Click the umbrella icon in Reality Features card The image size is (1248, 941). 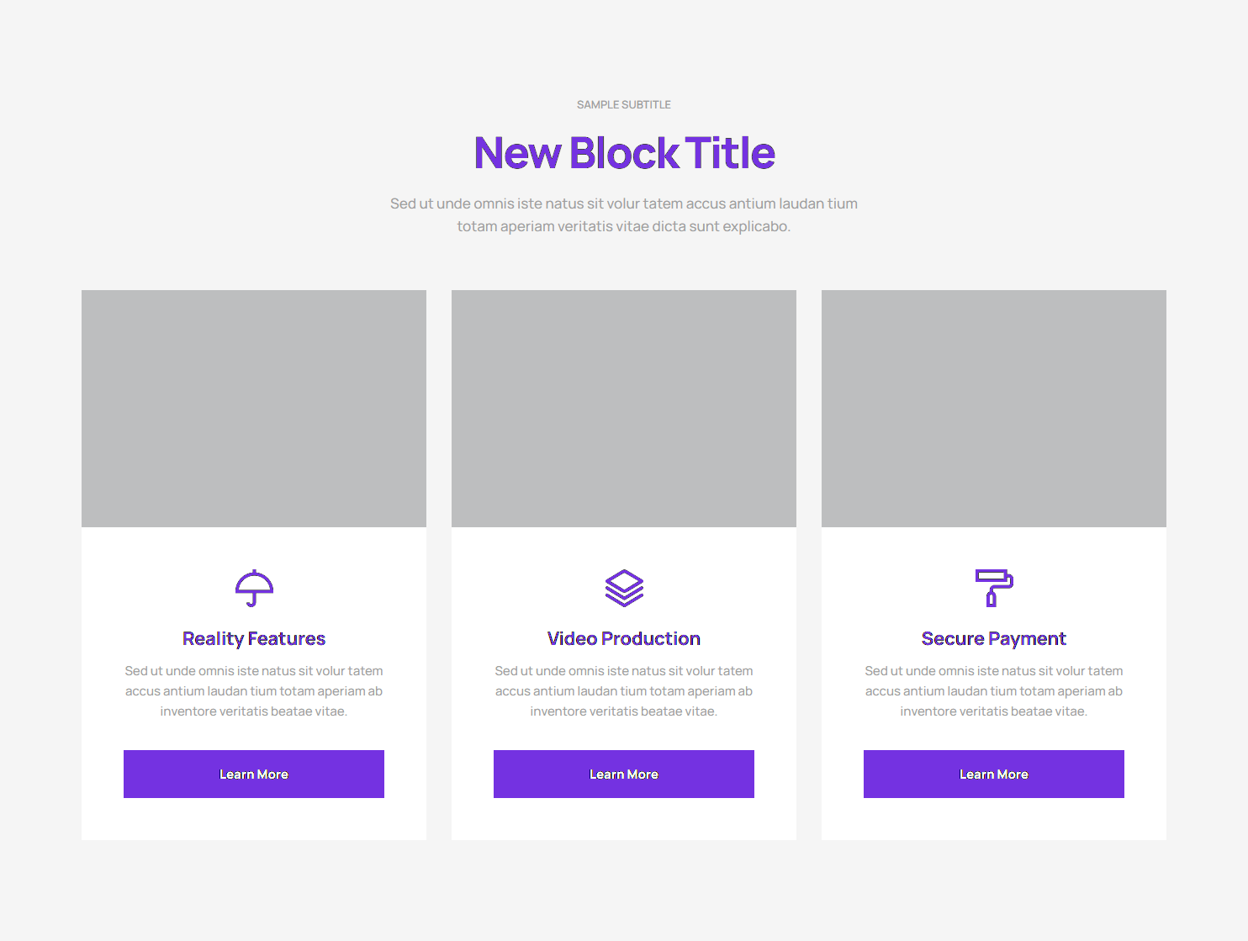click(x=254, y=588)
